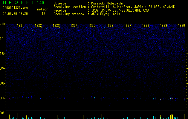Click the 1330 time marker
This screenshot has width=188, height=119.
[x=181, y=26]
